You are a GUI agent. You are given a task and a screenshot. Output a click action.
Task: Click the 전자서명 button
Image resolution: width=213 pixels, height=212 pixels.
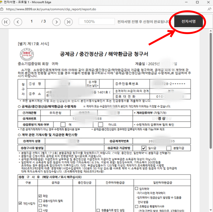point(188,21)
